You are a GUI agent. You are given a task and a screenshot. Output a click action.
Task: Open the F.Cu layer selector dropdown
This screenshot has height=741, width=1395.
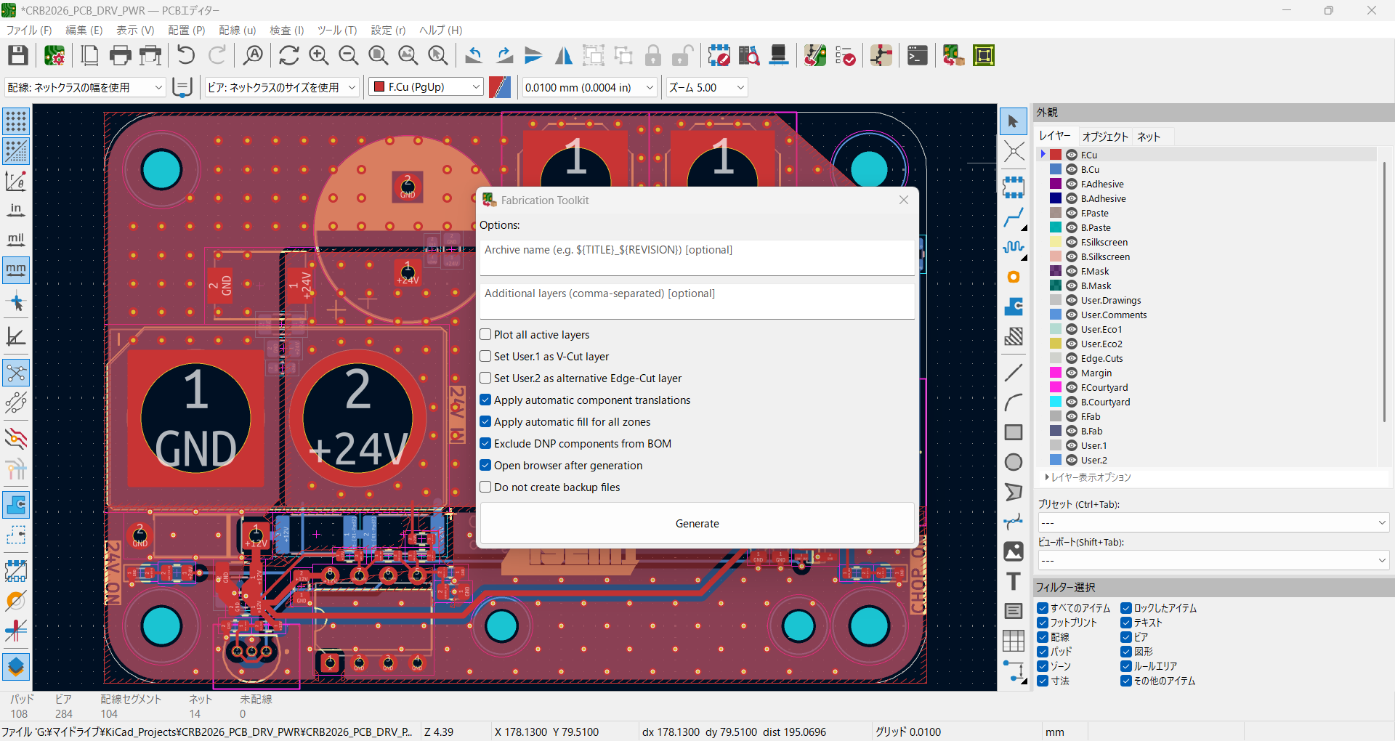coord(426,87)
